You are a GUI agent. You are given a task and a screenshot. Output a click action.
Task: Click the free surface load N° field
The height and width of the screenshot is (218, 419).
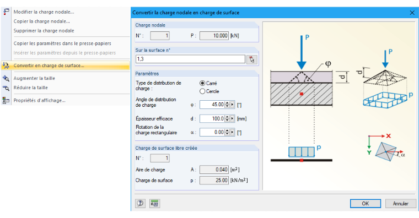click(160, 158)
